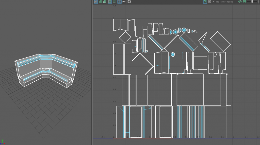The height and width of the screenshot is (145, 260).
Task: Click the green shaded UV shells icon
Action: pos(100,2)
